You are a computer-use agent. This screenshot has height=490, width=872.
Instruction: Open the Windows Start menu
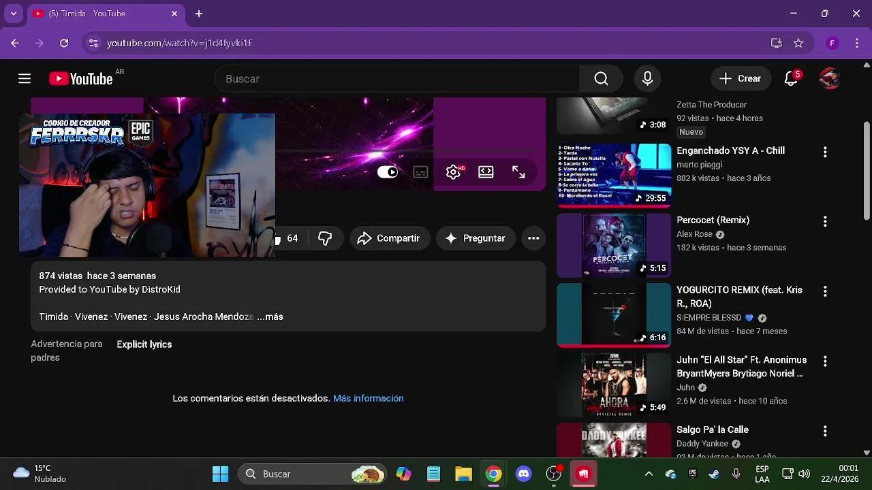220,474
